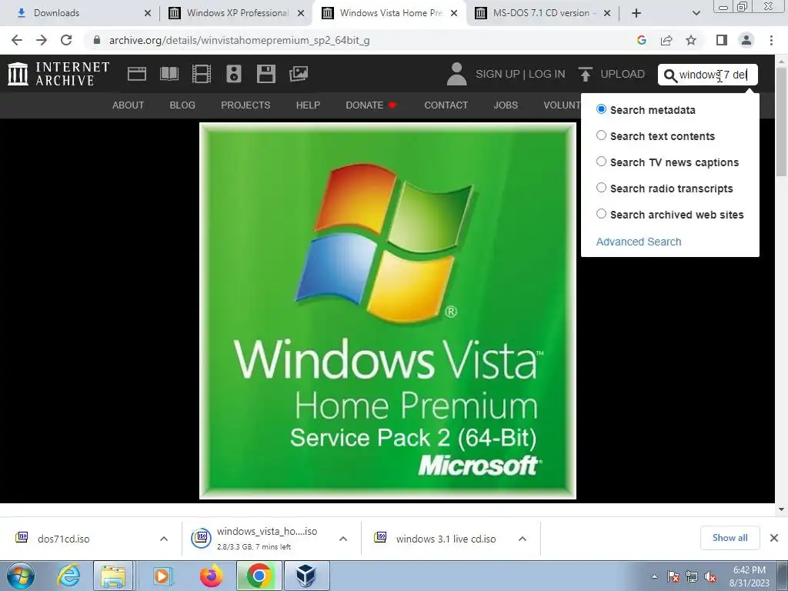Open the BLOG menu item
The width and height of the screenshot is (788, 591).
point(182,105)
